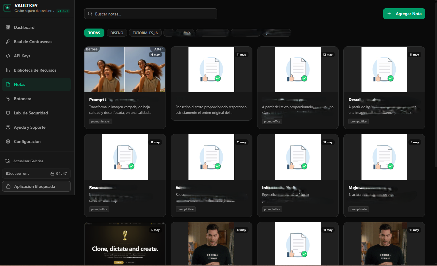
Task: Open Biblioteca de Recursos library icon
Action: [8, 70]
